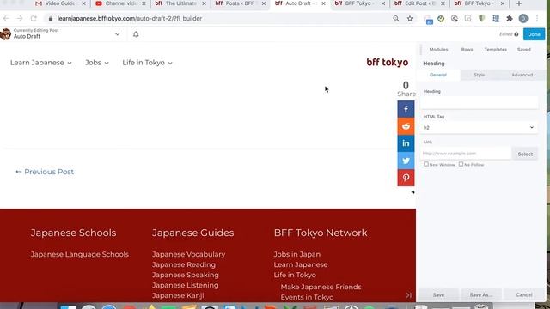550x309 pixels.
Task: Share the post on Facebook
Action: coord(406,109)
